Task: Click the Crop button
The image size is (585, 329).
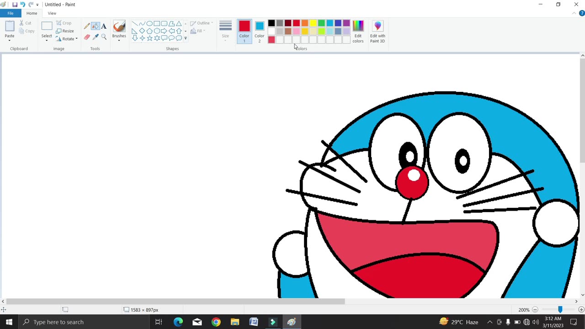Action: click(x=64, y=23)
